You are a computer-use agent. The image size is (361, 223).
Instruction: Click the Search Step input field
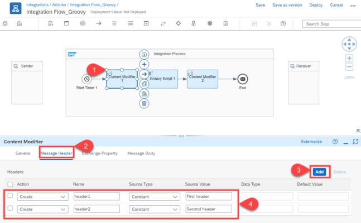pyautogui.click(x=330, y=25)
